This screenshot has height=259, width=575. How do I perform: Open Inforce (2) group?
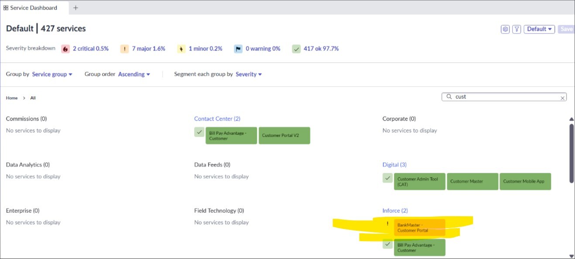(x=395, y=211)
